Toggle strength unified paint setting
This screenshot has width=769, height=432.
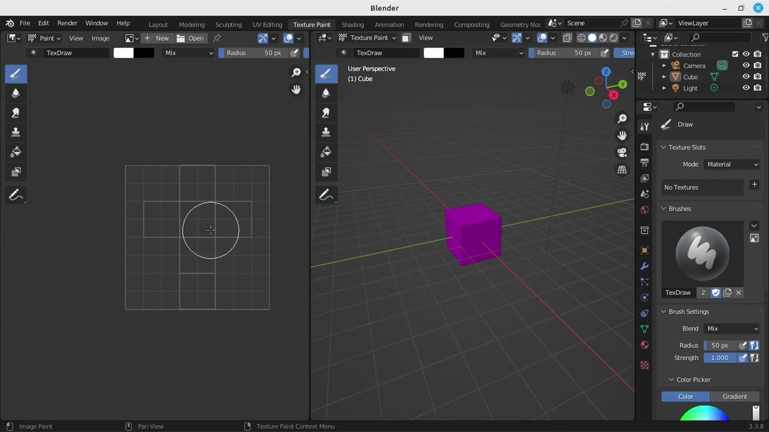tap(754, 358)
